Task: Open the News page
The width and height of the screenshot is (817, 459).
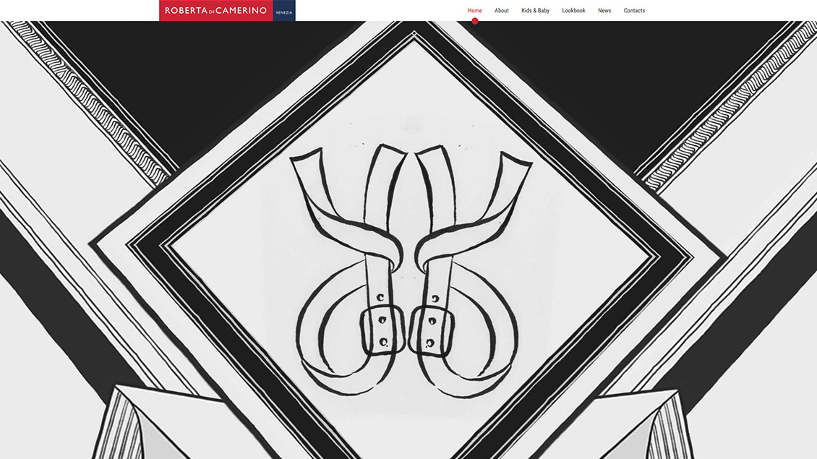Action: [x=604, y=10]
